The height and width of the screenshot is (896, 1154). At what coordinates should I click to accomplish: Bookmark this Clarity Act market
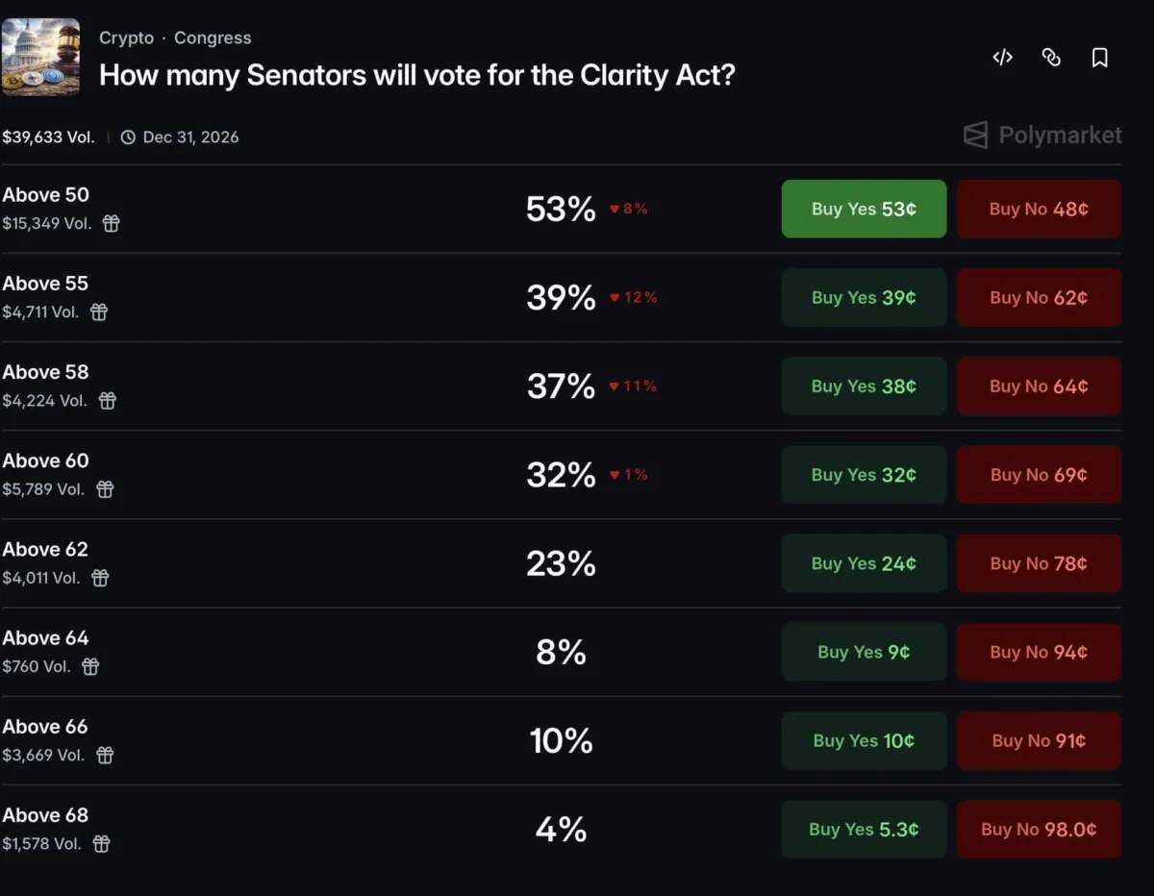tap(1100, 58)
